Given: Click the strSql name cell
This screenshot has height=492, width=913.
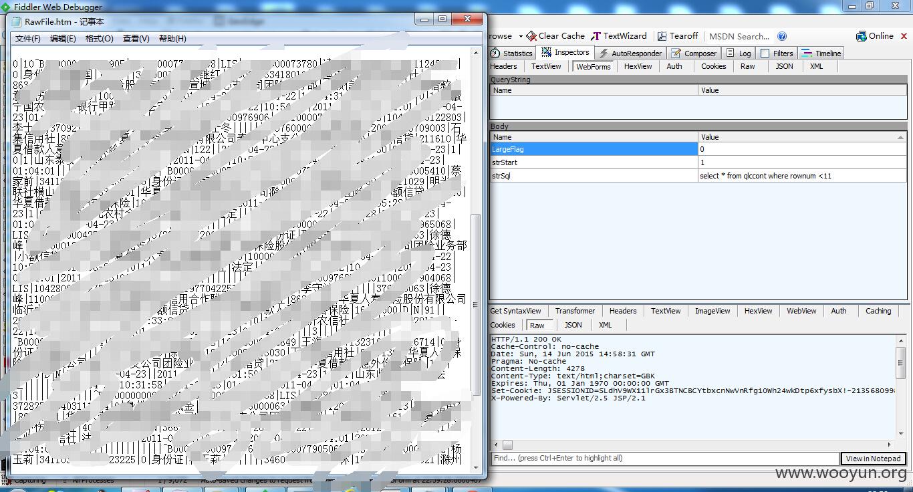Looking at the screenshot, I should point(594,176).
